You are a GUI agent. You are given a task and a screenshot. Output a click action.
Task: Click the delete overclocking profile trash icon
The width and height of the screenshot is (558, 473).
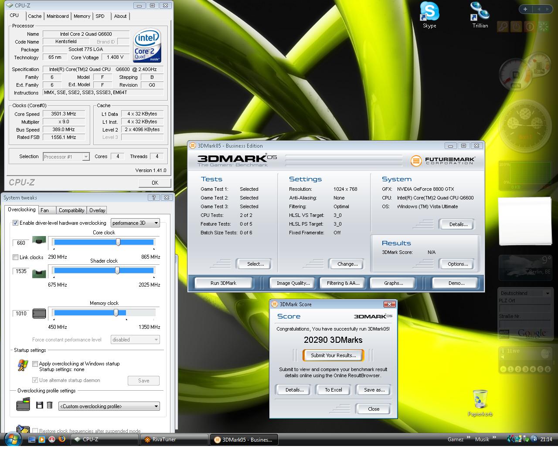coord(50,405)
